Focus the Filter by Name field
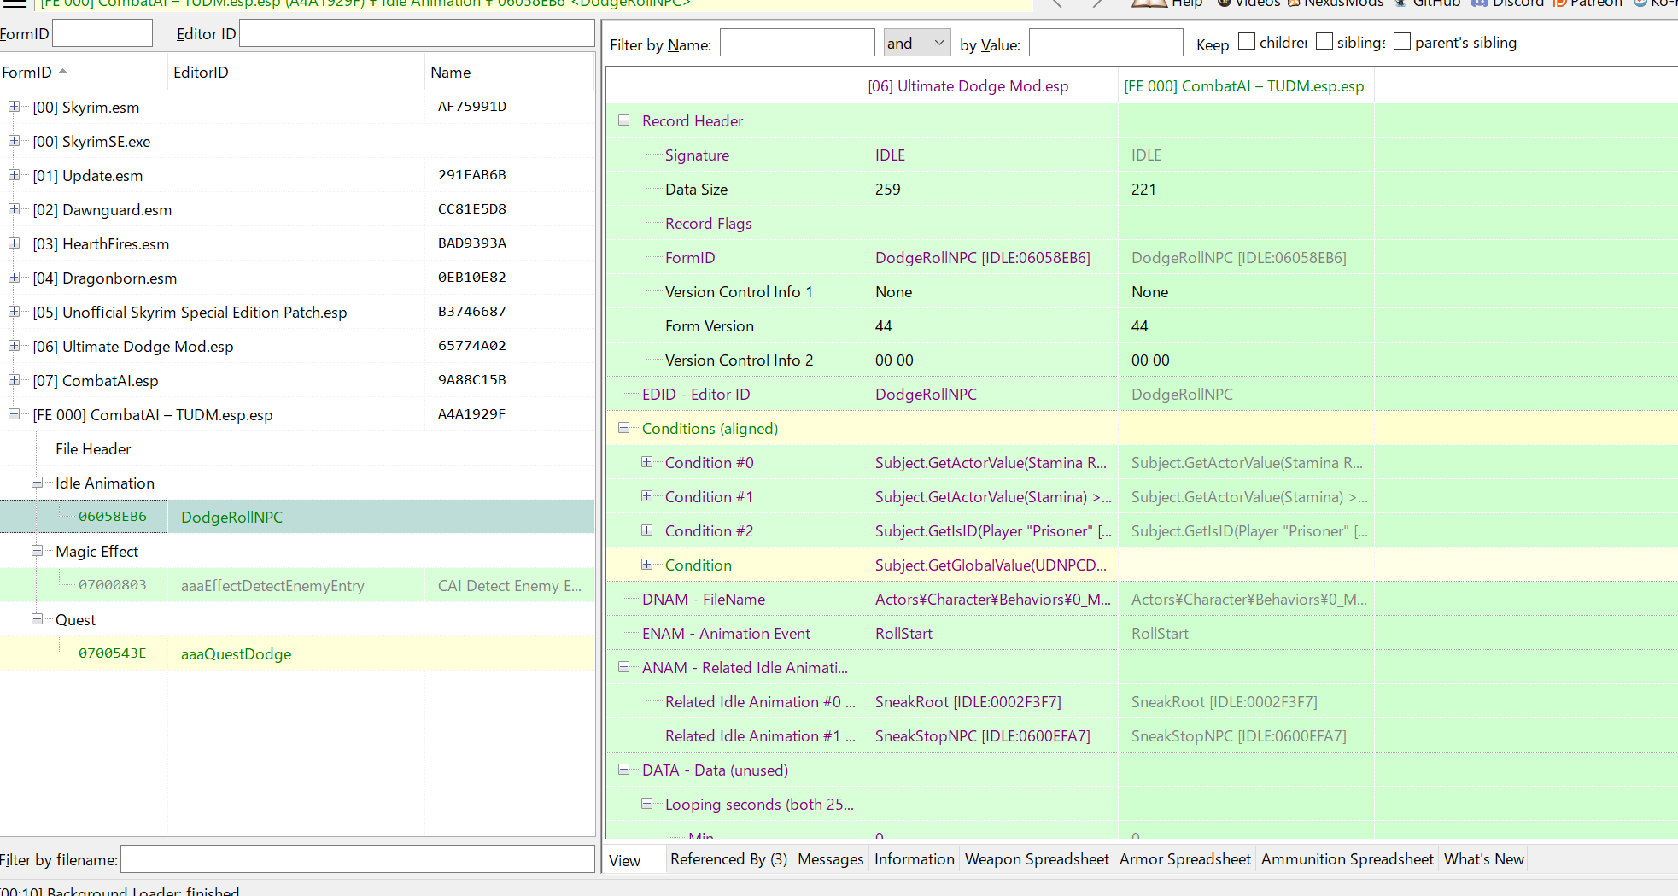Image resolution: width=1678 pixels, height=896 pixels. [797, 43]
